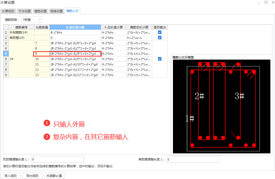Focus the 单肢箍调整长度 L input field
275x179 pixels.
click(193, 159)
